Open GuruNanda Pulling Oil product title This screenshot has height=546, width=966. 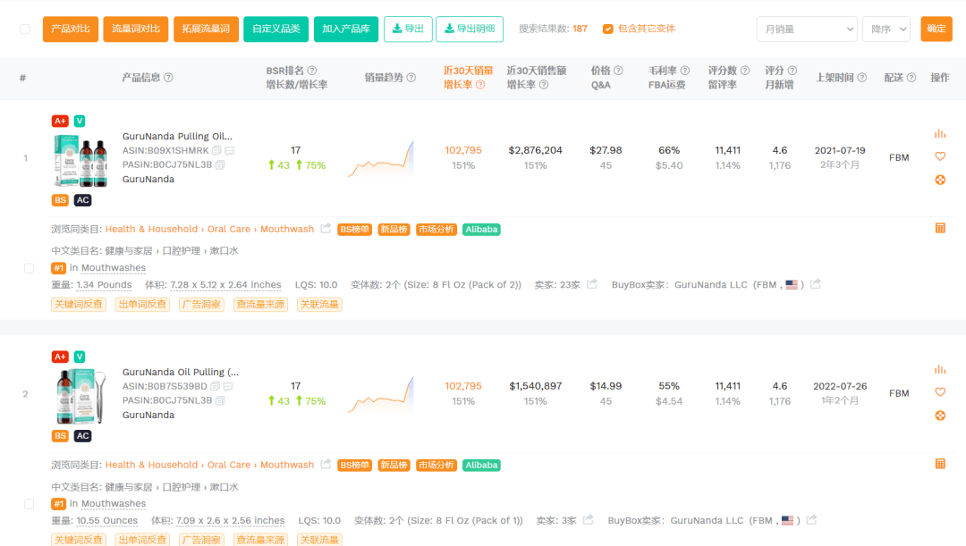(x=177, y=136)
